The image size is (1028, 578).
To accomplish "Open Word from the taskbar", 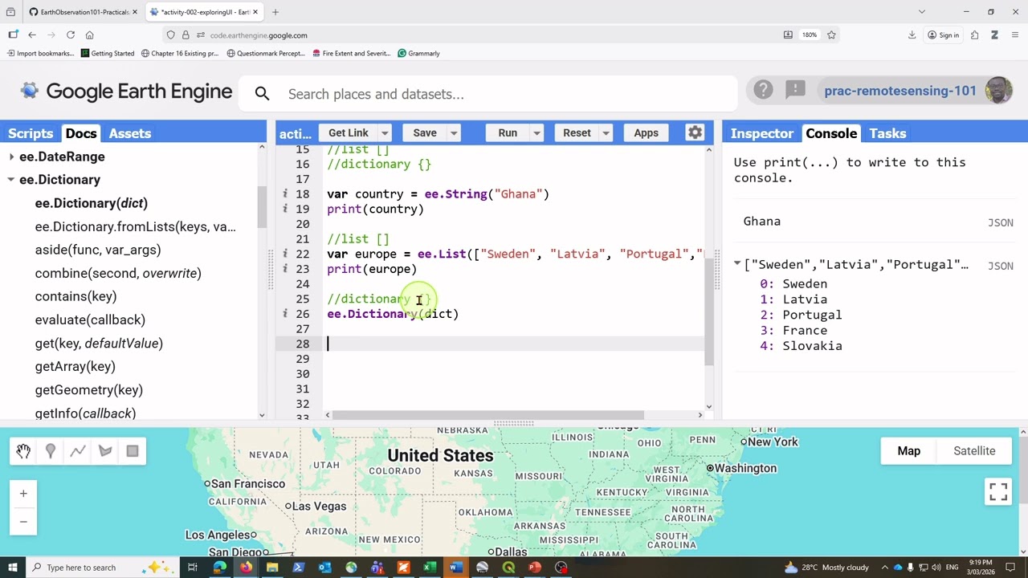I will [x=455, y=568].
